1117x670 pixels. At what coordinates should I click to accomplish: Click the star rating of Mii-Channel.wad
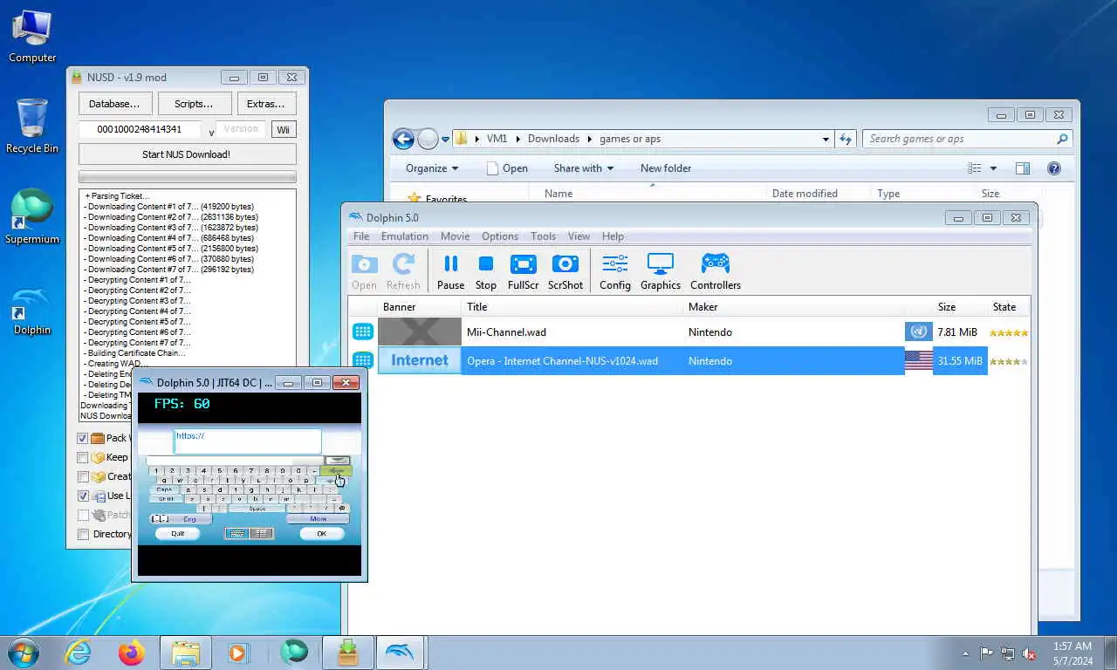point(1009,332)
